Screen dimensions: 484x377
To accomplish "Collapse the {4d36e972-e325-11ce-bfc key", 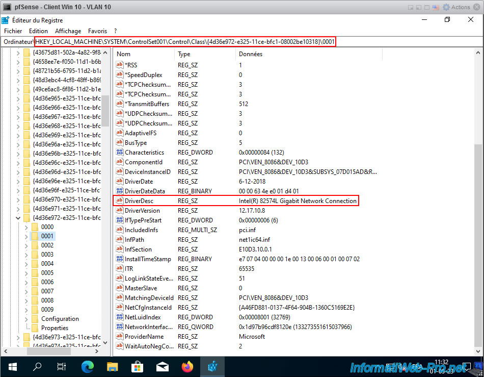I will 18,218.
